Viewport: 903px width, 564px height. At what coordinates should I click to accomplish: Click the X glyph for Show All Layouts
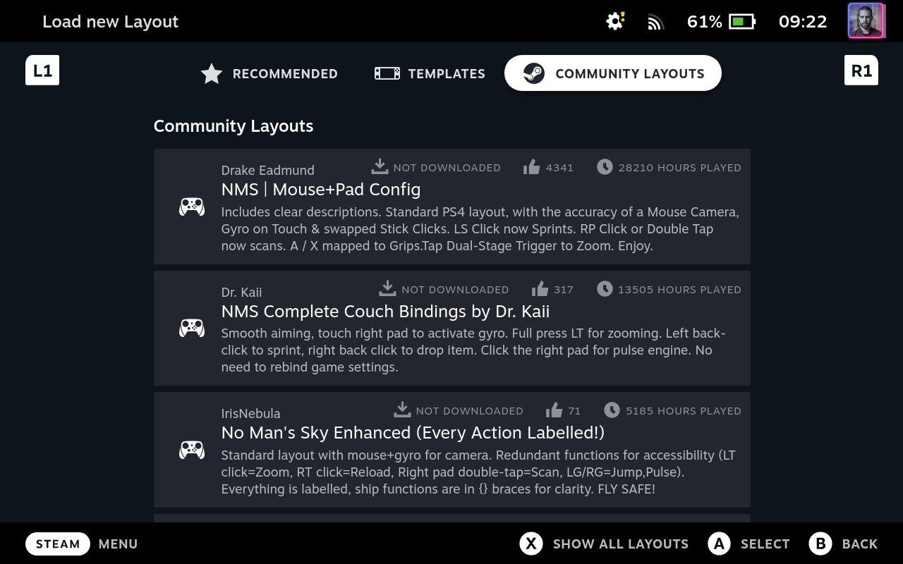531,544
